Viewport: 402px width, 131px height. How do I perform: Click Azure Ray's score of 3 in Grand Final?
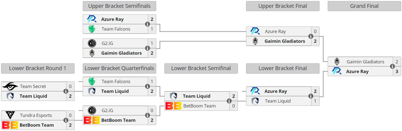(397, 71)
